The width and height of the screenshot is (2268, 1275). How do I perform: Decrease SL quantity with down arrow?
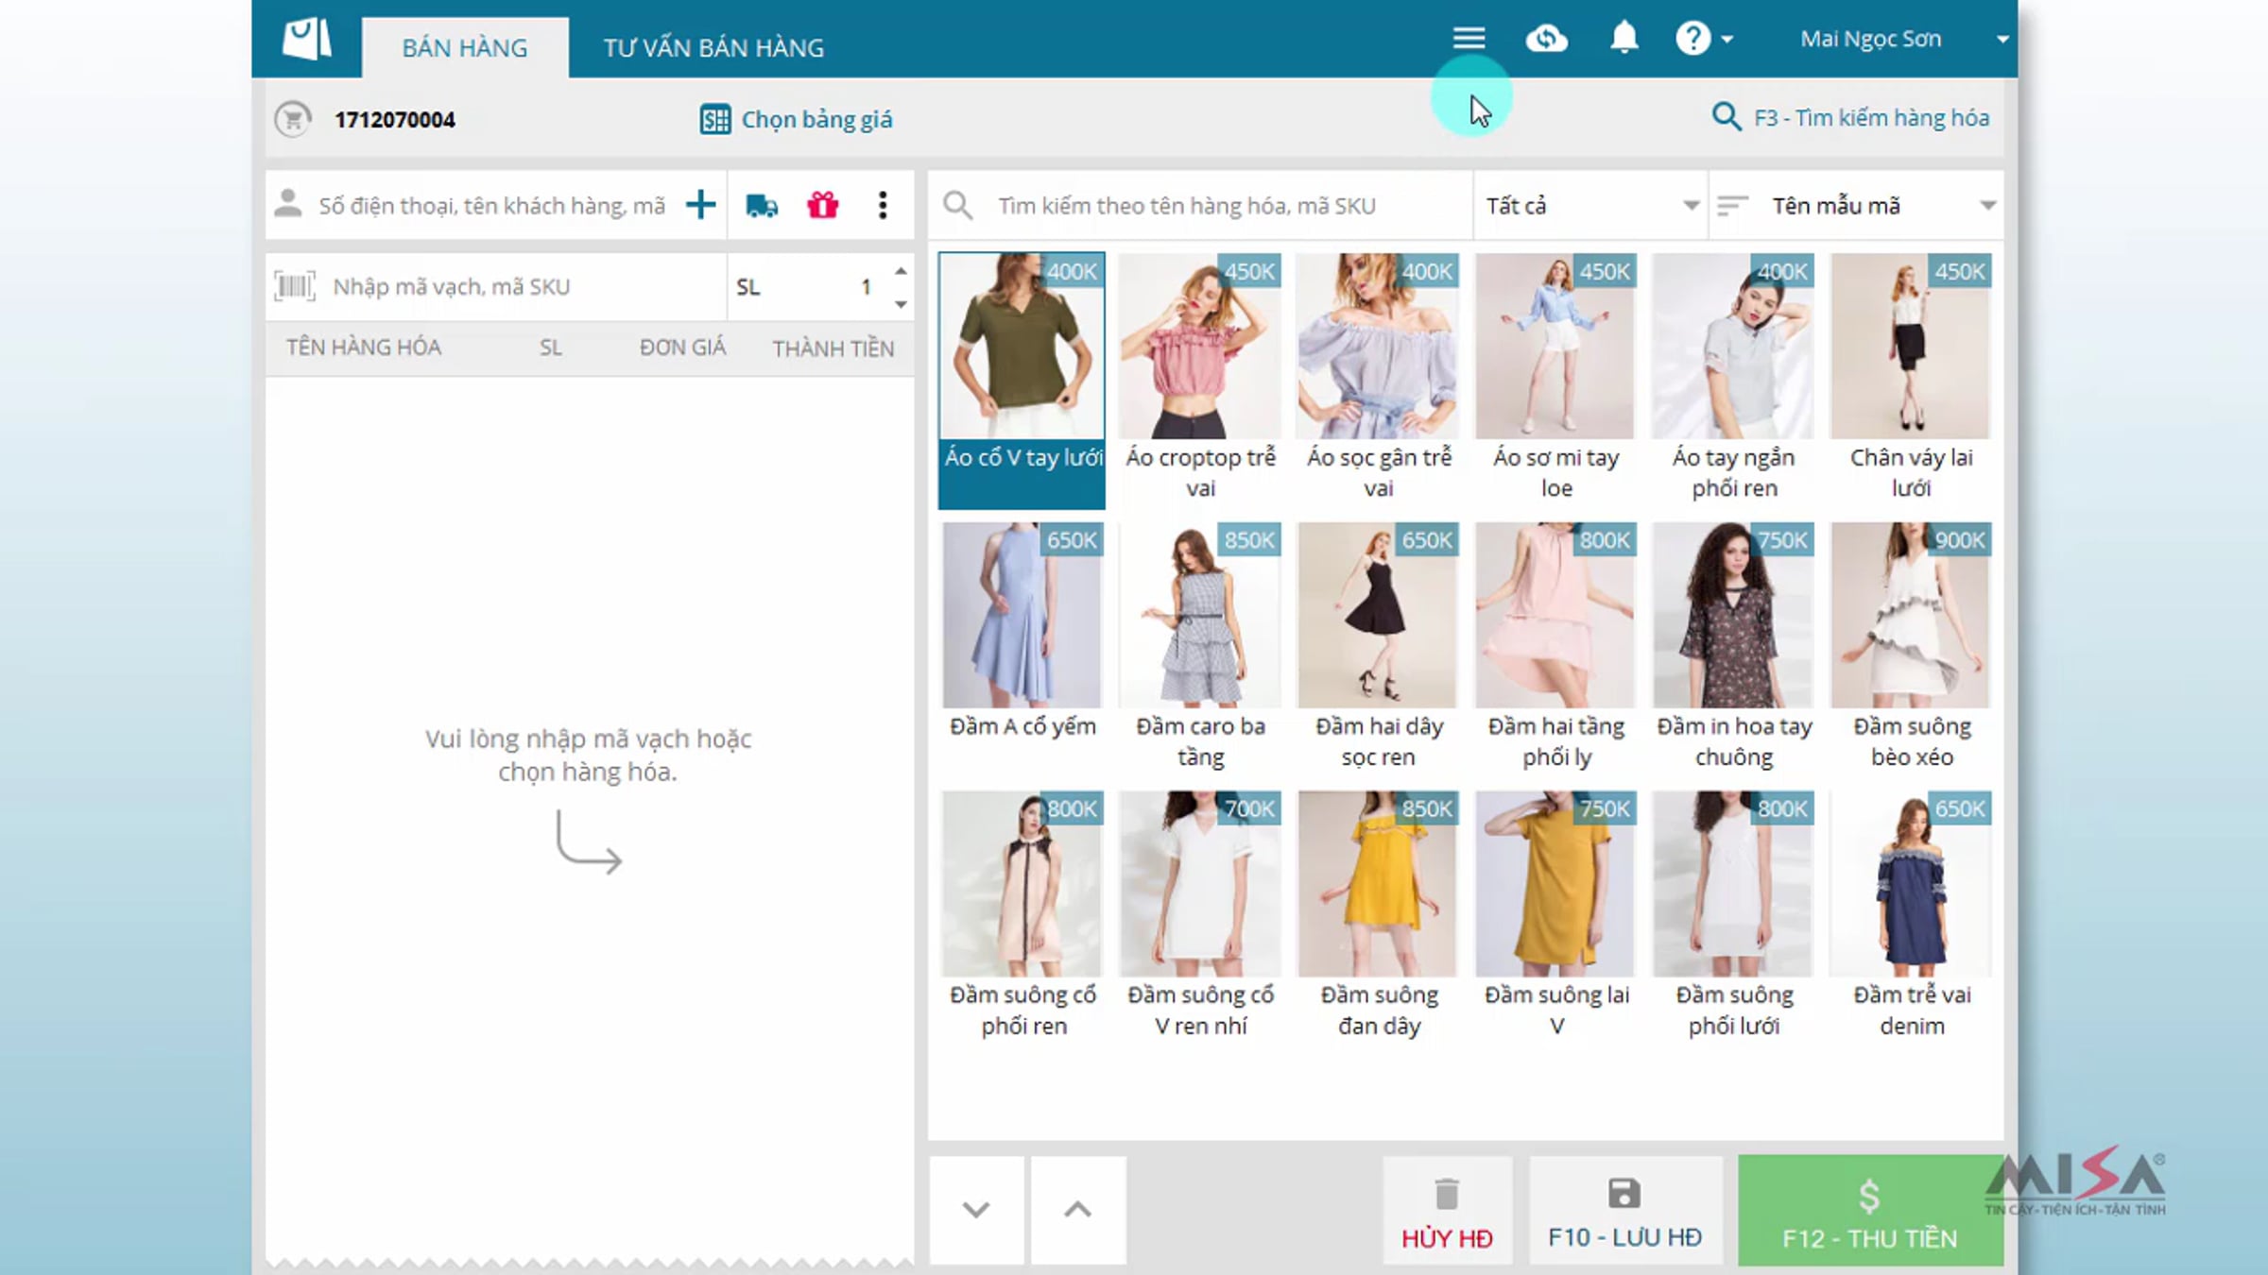(x=901, y=304)
